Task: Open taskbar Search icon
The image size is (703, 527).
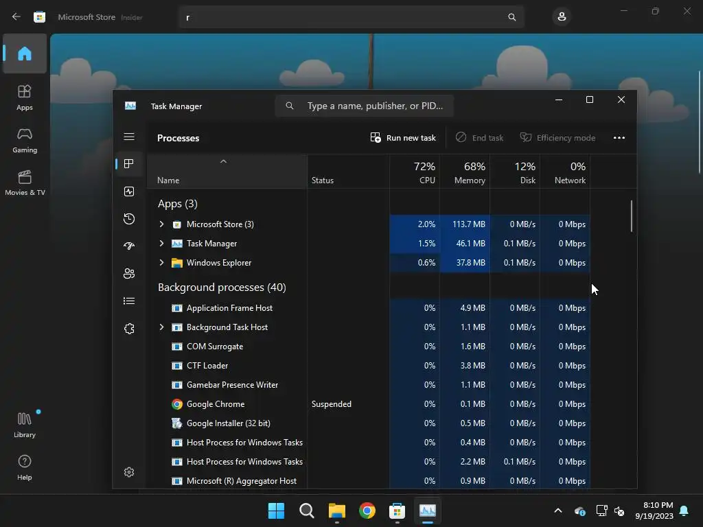Action: pyautogui.click(x=307, y=511)
